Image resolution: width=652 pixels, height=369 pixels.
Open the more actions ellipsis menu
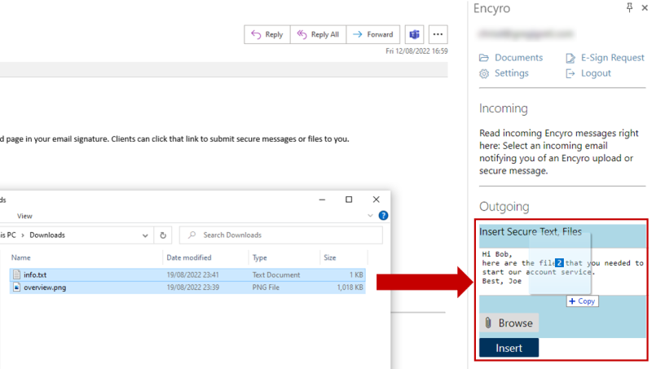[x=438, y=34]
